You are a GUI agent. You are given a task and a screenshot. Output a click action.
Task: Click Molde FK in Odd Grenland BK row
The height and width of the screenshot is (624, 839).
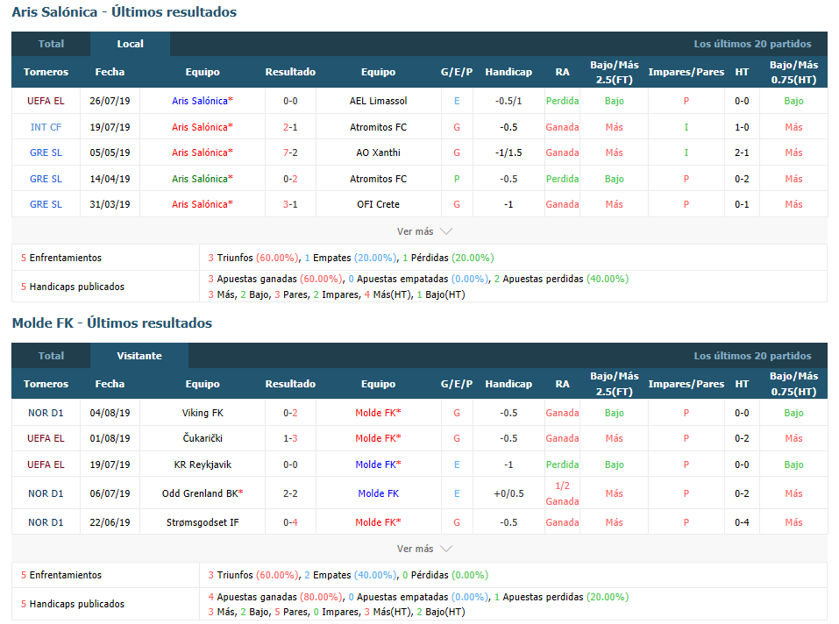tap(379, 493)
